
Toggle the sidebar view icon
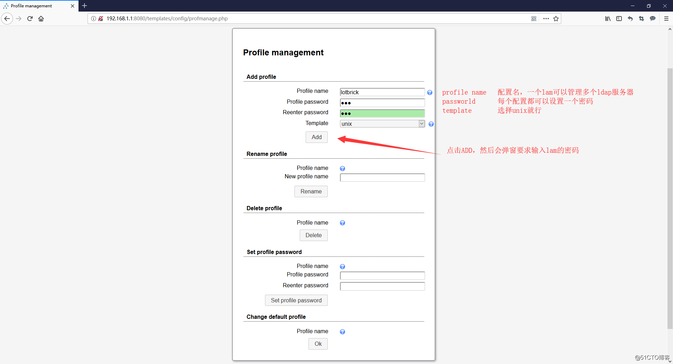pyautogui.click(x=619, y=19)
